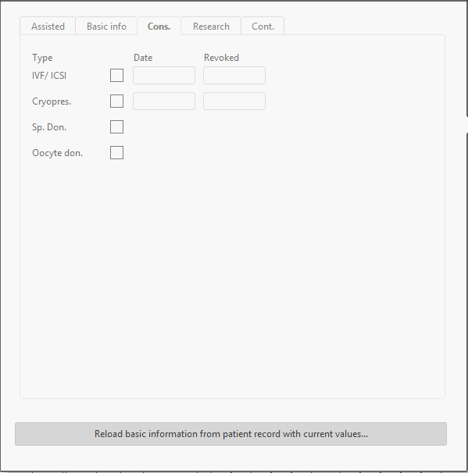
Task: Click the Revoked column header text
Action: pyautogui.click(x=221, y=58)
